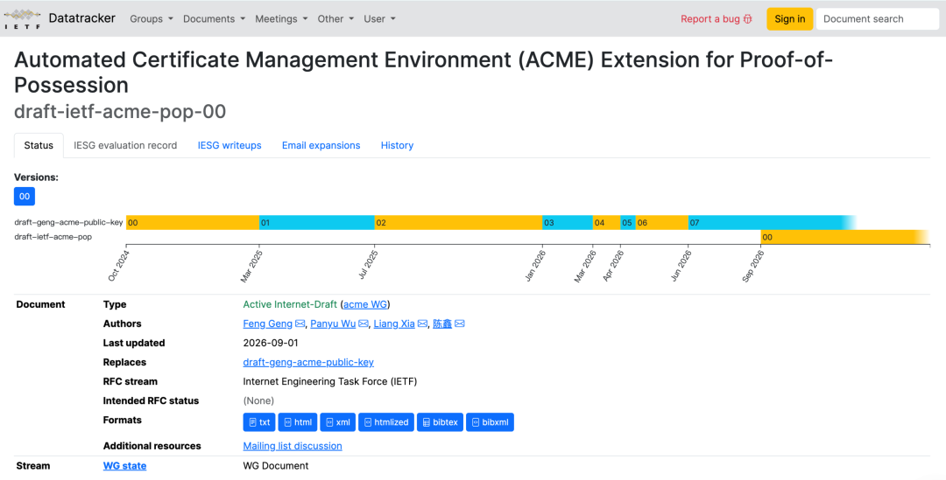Select draft-ietf-acme-pop 00 bar in the timeline
Viewport: 946px width, 480px height.
point(844,237)
